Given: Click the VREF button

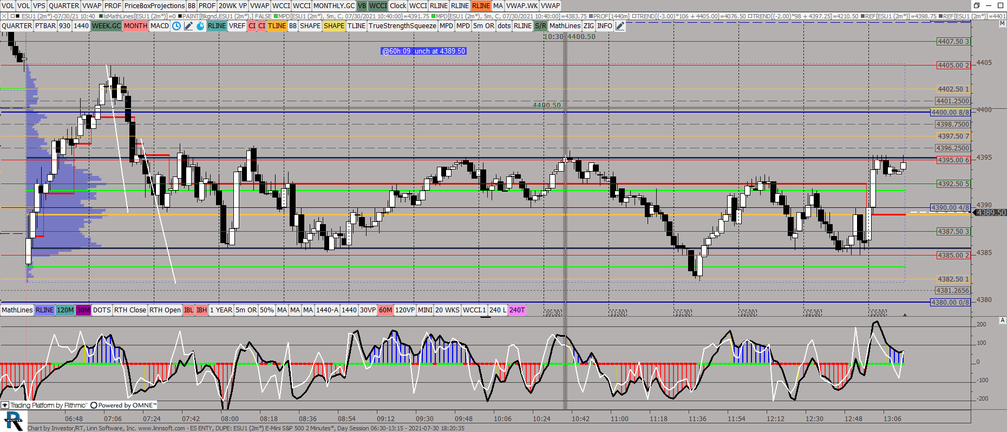Looking at the screenshot, I should [x=237, y=26].
